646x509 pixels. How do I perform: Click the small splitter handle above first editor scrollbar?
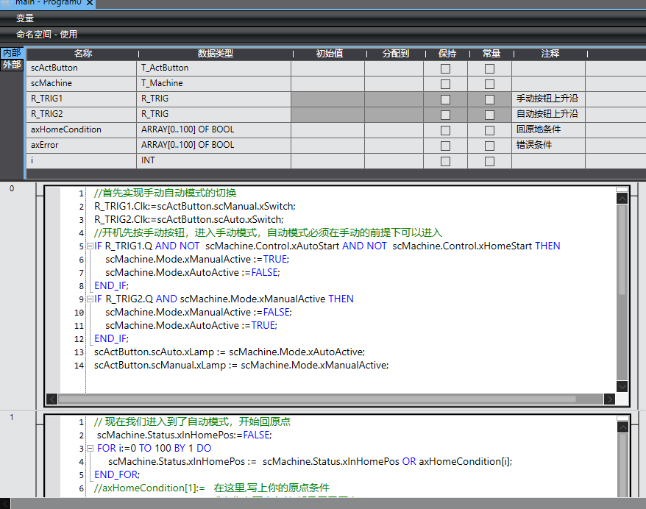click(x=622, y=189)
